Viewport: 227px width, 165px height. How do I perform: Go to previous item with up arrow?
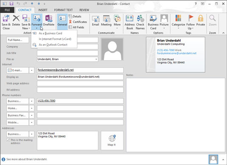(x=32, y=4)
